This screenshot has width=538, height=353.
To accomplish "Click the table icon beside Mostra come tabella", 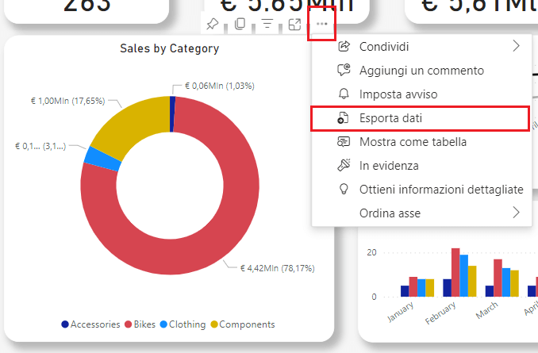I will click(x=344, y=142).
